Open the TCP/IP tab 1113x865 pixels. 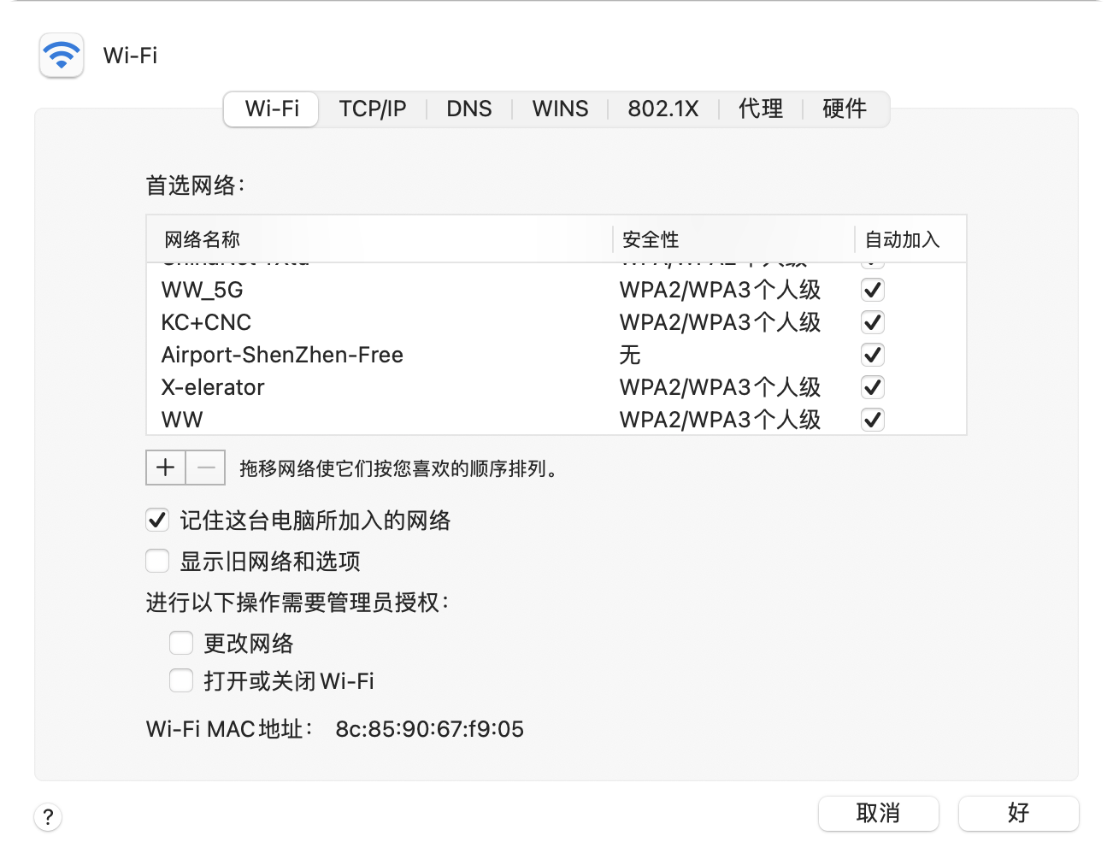(x=373, y=109)
